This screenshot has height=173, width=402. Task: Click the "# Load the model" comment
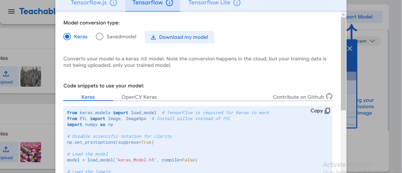pyautogui.click(x=88, y=154)
